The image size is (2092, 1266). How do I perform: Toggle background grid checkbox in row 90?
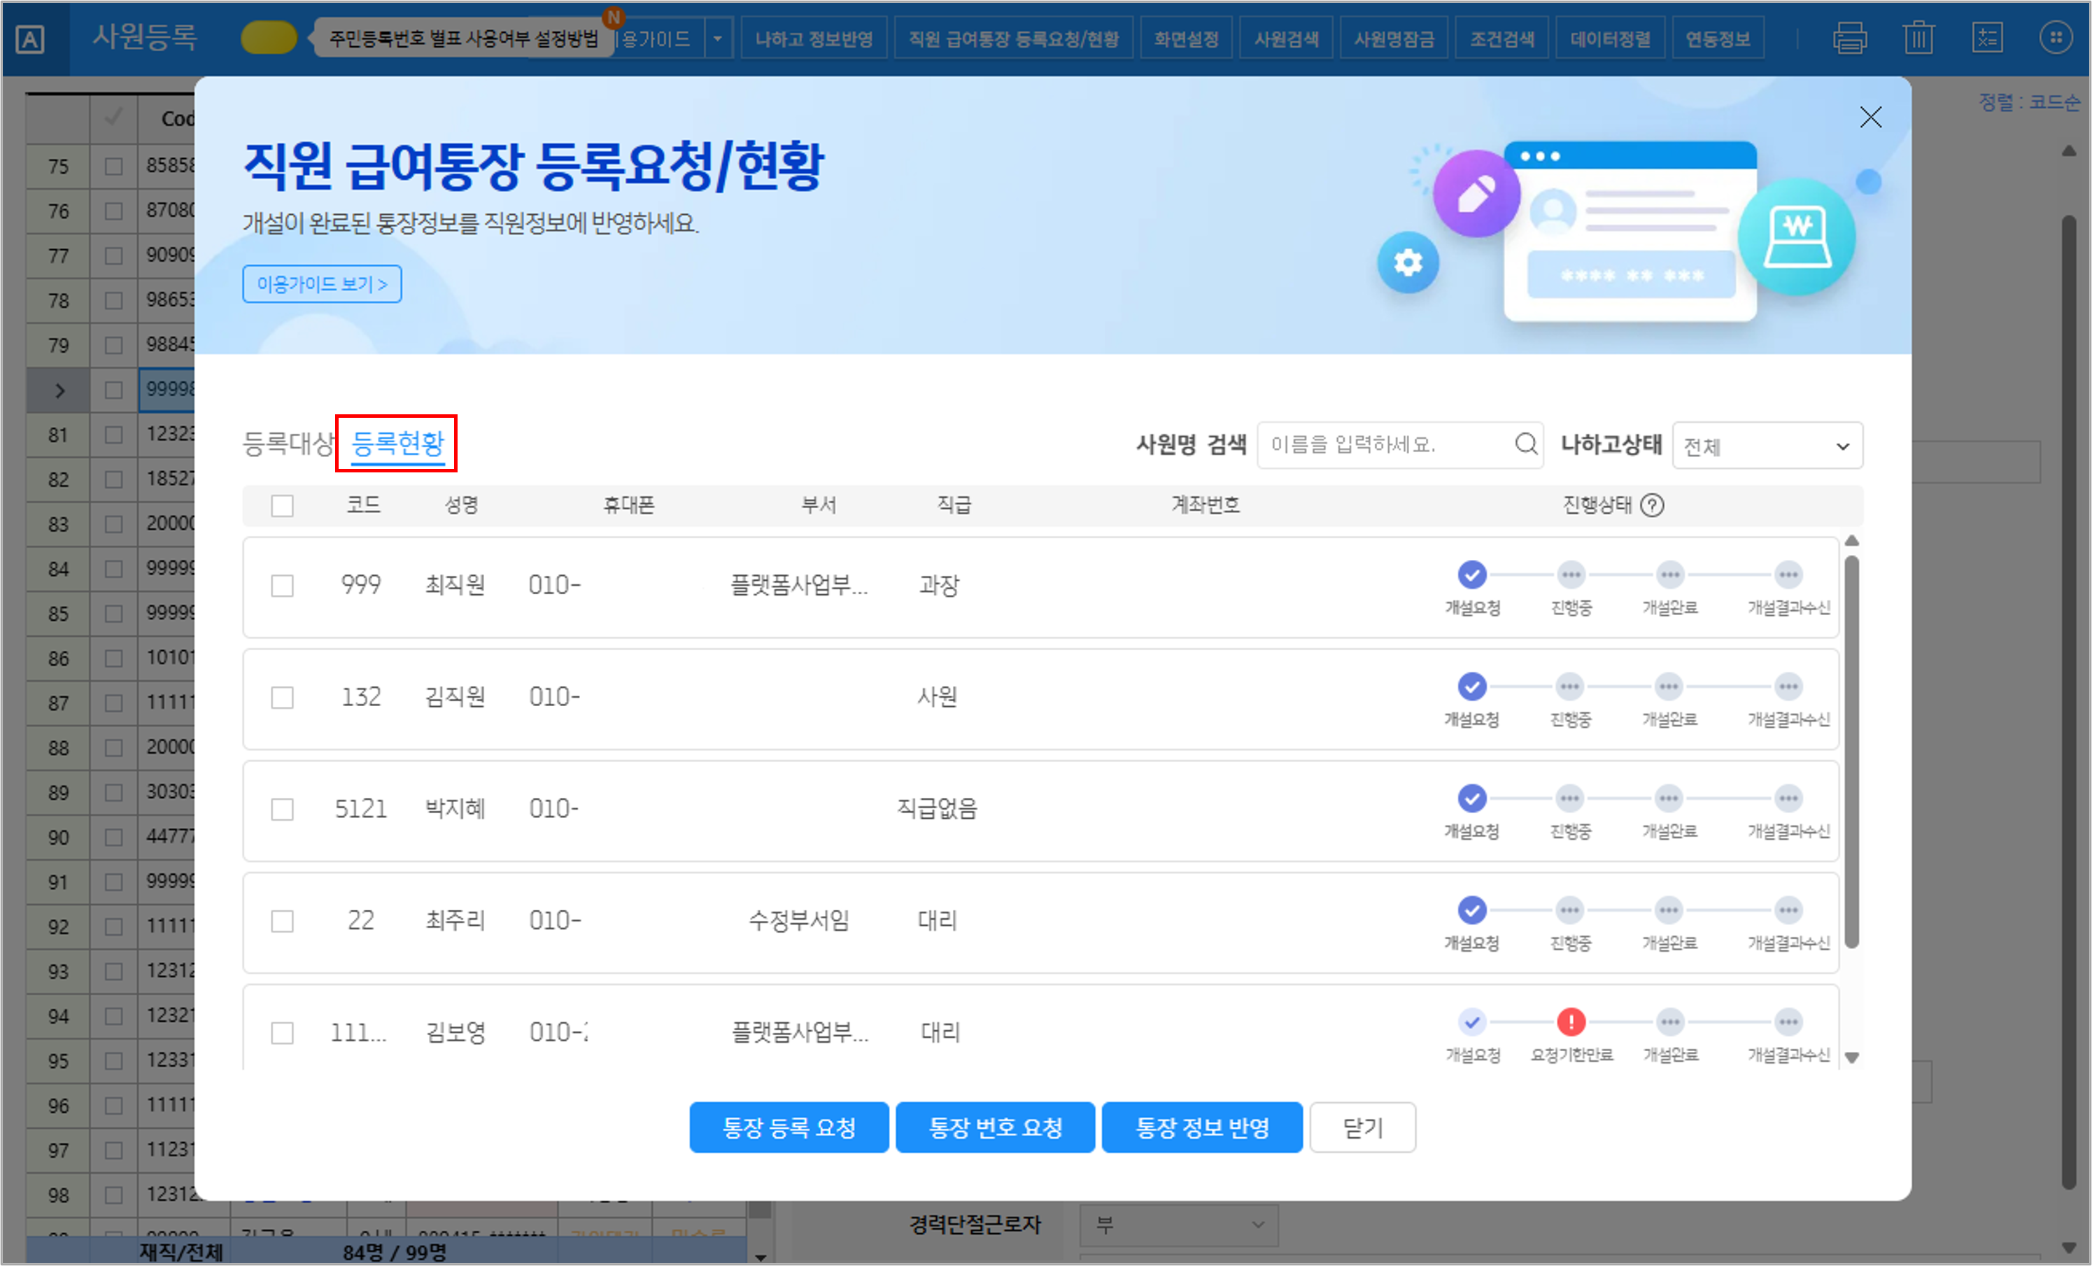pos(113,837)
